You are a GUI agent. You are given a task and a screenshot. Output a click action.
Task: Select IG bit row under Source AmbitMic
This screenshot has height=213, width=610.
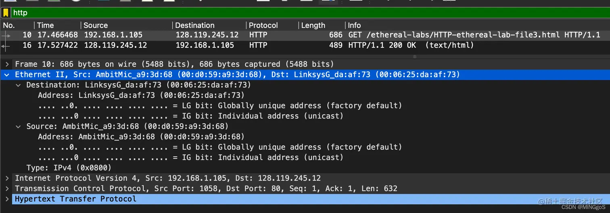[190, 157]
